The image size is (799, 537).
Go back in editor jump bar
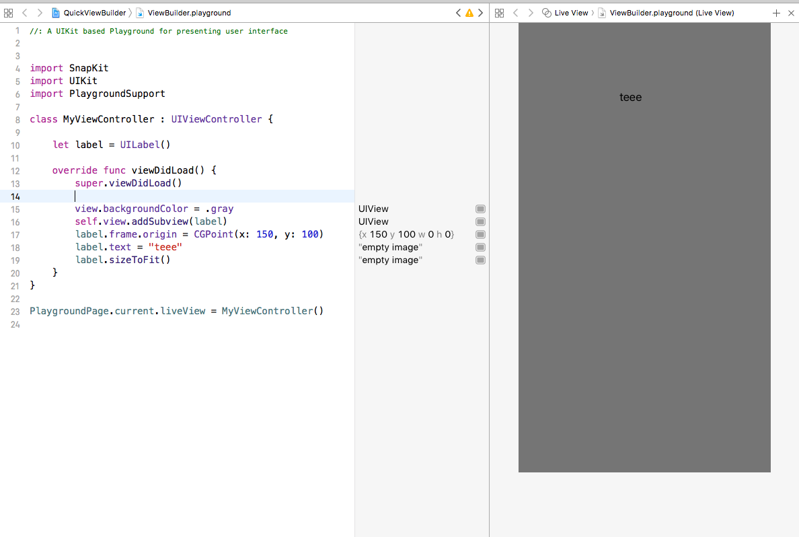pos(24,13)
